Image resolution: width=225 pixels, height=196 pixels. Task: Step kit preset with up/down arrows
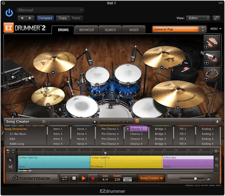tap(203, 29)
